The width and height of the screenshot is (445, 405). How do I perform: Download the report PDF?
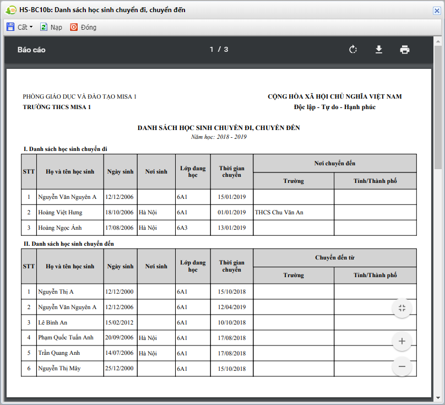(378, 50)
